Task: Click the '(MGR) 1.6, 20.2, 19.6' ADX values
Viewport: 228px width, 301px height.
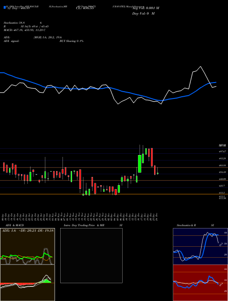Action: (47, 37)
